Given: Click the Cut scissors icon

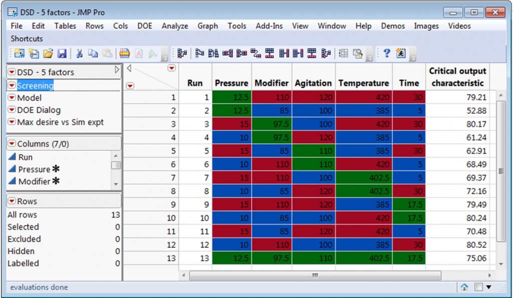Looking at the screenshot, I should point(79,53).
